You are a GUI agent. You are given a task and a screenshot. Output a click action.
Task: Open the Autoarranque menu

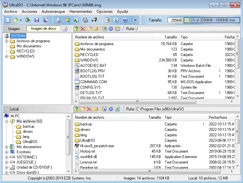click(53, 12)
